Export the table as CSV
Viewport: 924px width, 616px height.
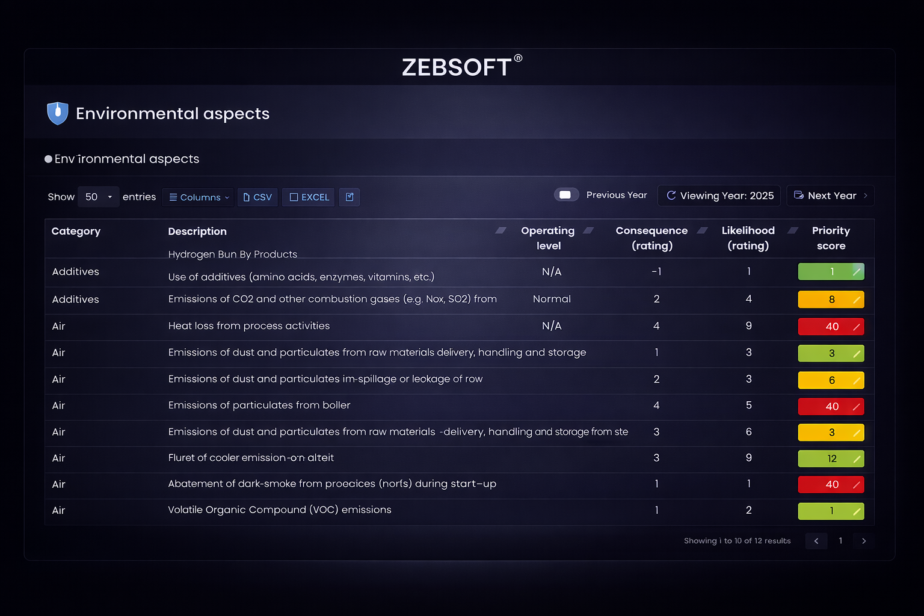point(257,197)
